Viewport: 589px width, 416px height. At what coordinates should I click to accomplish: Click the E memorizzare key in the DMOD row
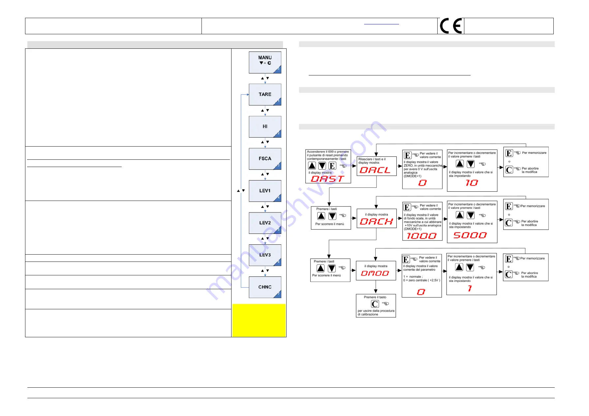click(x=509, y=259)
